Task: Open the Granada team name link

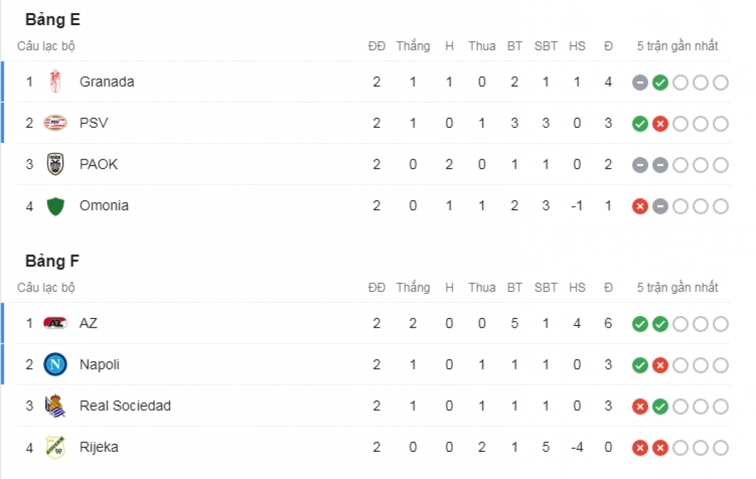Action: [107, 82]
